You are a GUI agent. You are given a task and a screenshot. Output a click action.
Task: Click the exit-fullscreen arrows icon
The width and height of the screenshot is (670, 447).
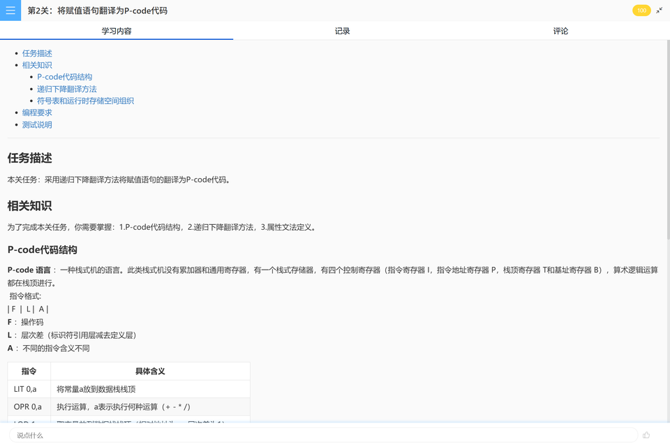[x=660, y=10]
